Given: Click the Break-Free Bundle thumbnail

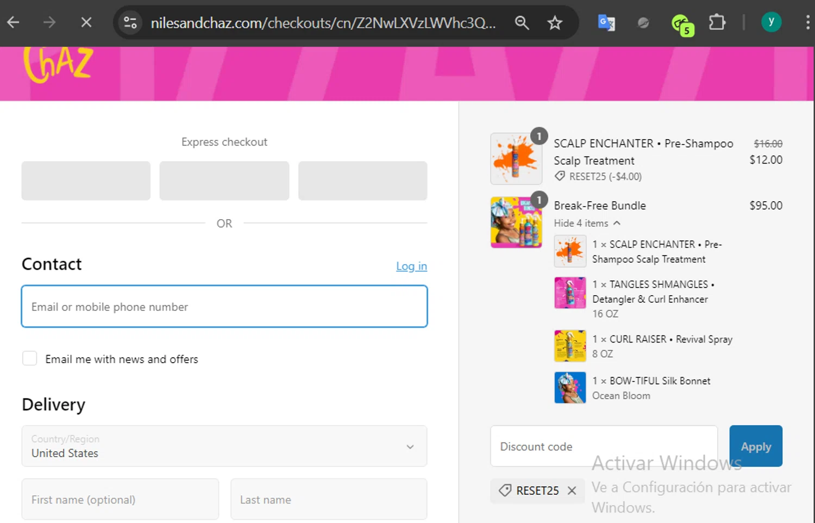Looking at the screenshot, I should tap(516, 222).
